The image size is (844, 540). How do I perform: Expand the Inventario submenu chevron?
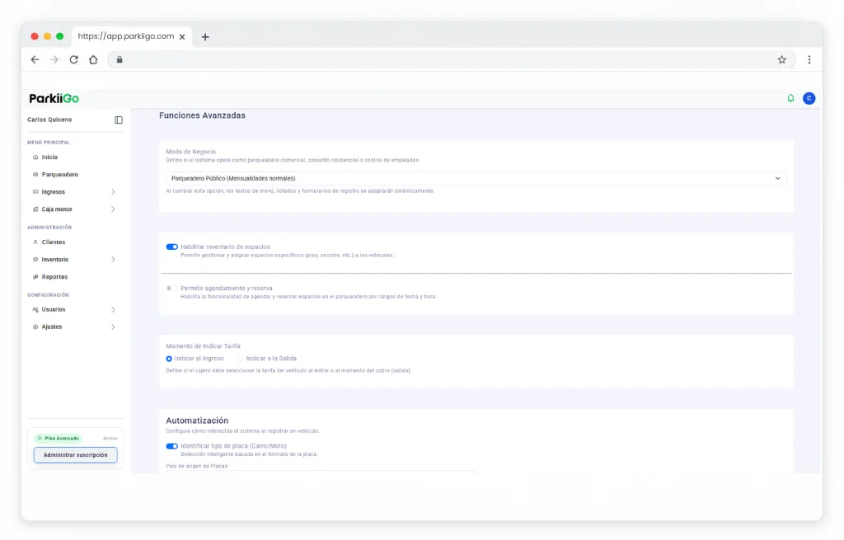click(x=113, y=260)
